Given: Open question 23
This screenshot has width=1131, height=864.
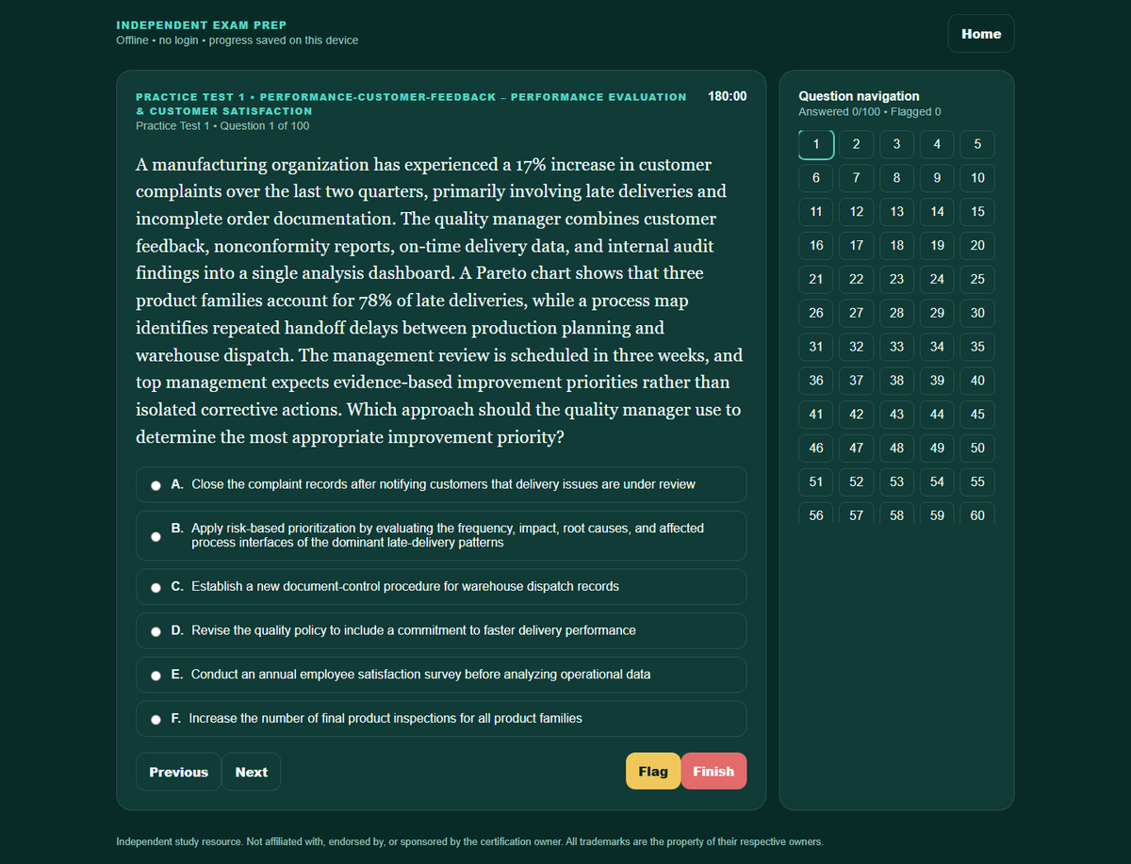Looking at the screenshot, I should pyautogui.click(x=896, y=280).
